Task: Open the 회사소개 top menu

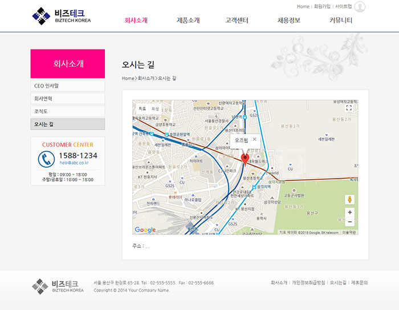Action: click(136, 20)
